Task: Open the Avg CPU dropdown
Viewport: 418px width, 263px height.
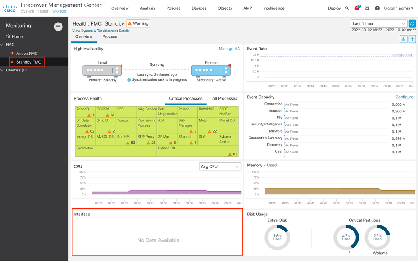Action: point(220,166)
